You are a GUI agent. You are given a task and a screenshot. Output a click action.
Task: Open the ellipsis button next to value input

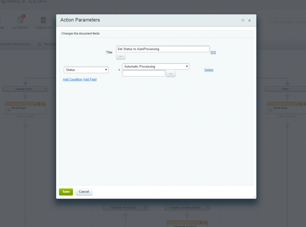tap(171, 73)
